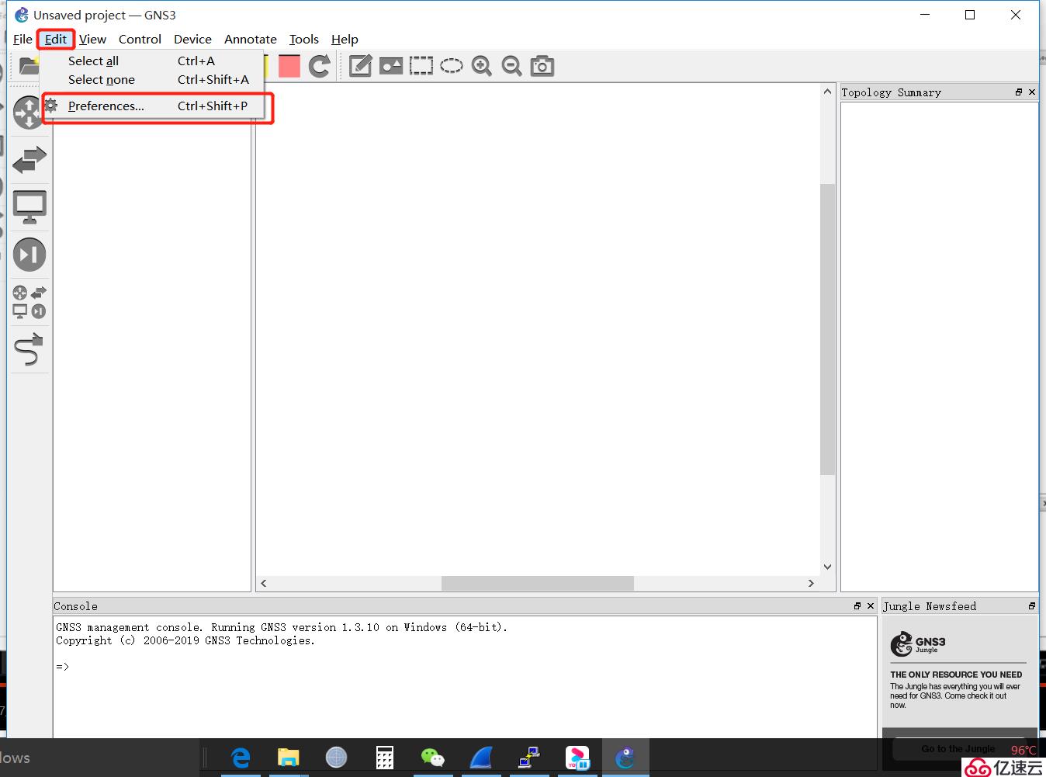Click THE ONLY RESOURCE YOU NEED headline
The image size is (1046, 777).
click(x=956, y=675)
